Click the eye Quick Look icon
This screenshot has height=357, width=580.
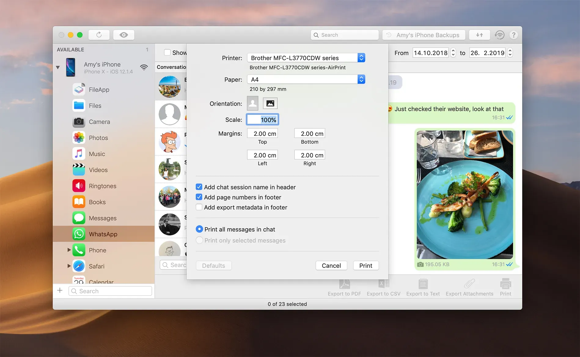coord(123,35)
